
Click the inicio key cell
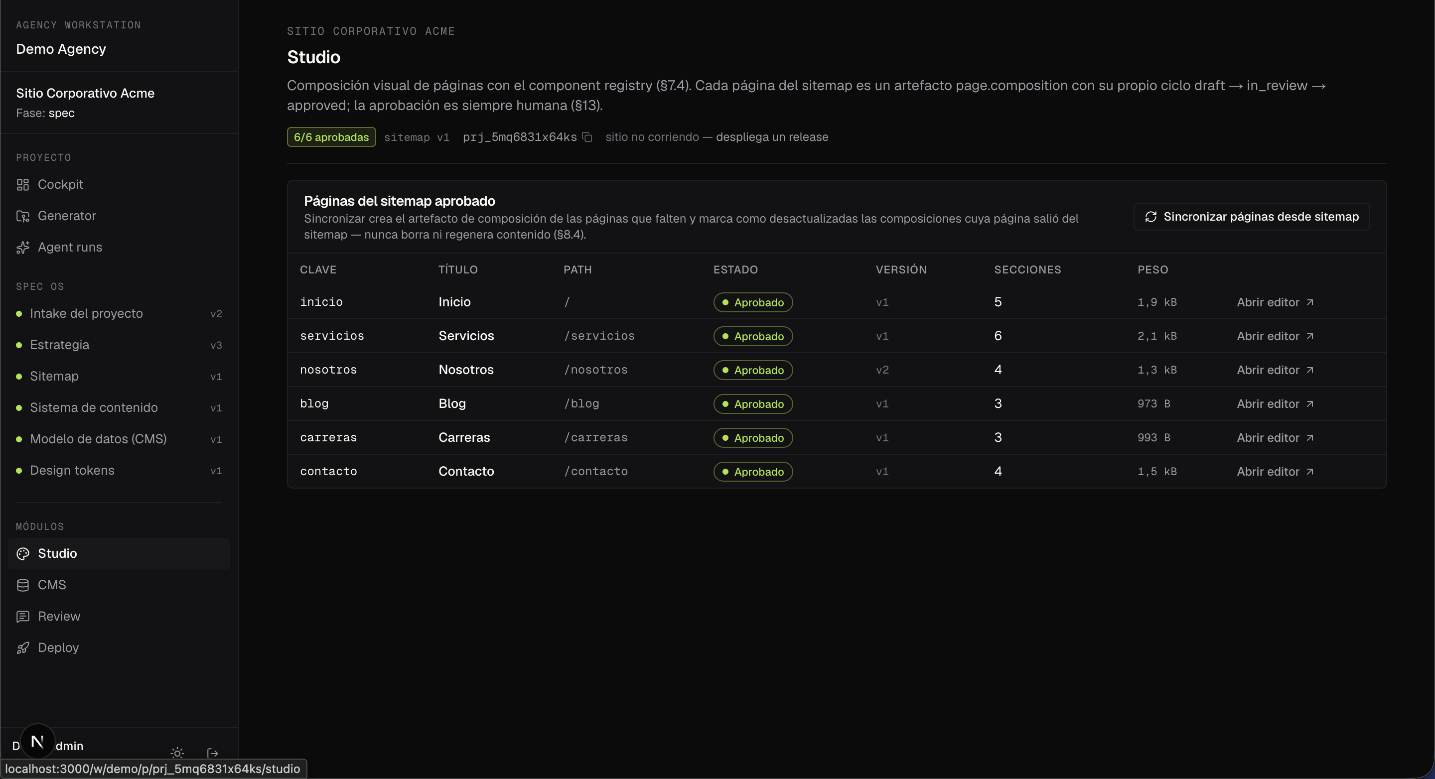(x=321, y=302)
